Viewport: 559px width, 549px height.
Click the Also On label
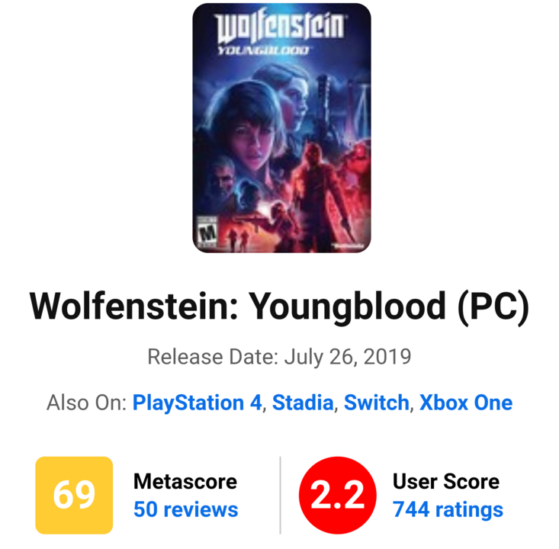pos(87,403)
